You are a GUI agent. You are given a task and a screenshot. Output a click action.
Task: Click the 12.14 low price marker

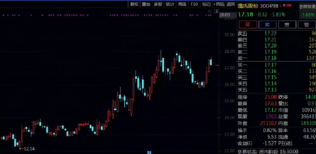click(x=27, y=149)
